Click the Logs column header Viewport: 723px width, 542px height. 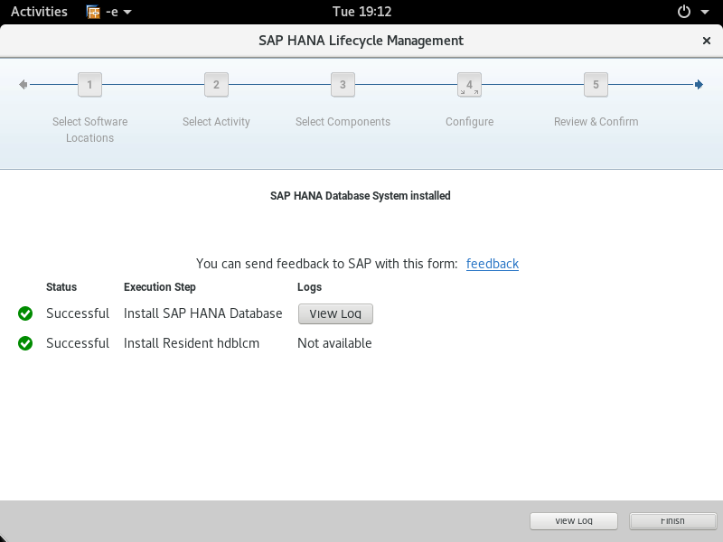tap(309, 287)
